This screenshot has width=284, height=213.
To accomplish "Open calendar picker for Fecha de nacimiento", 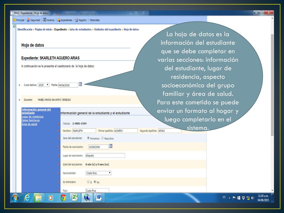I will pos(111,146).
